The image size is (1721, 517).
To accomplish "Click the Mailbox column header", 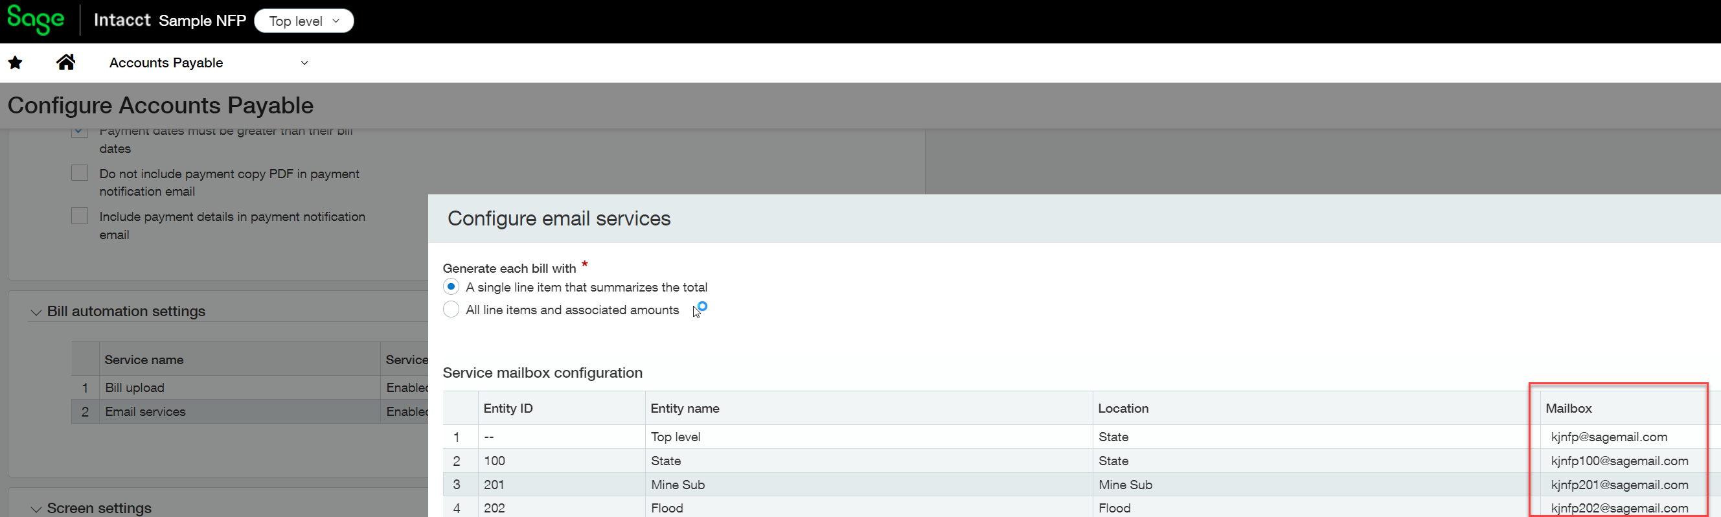I will 1568,408.
